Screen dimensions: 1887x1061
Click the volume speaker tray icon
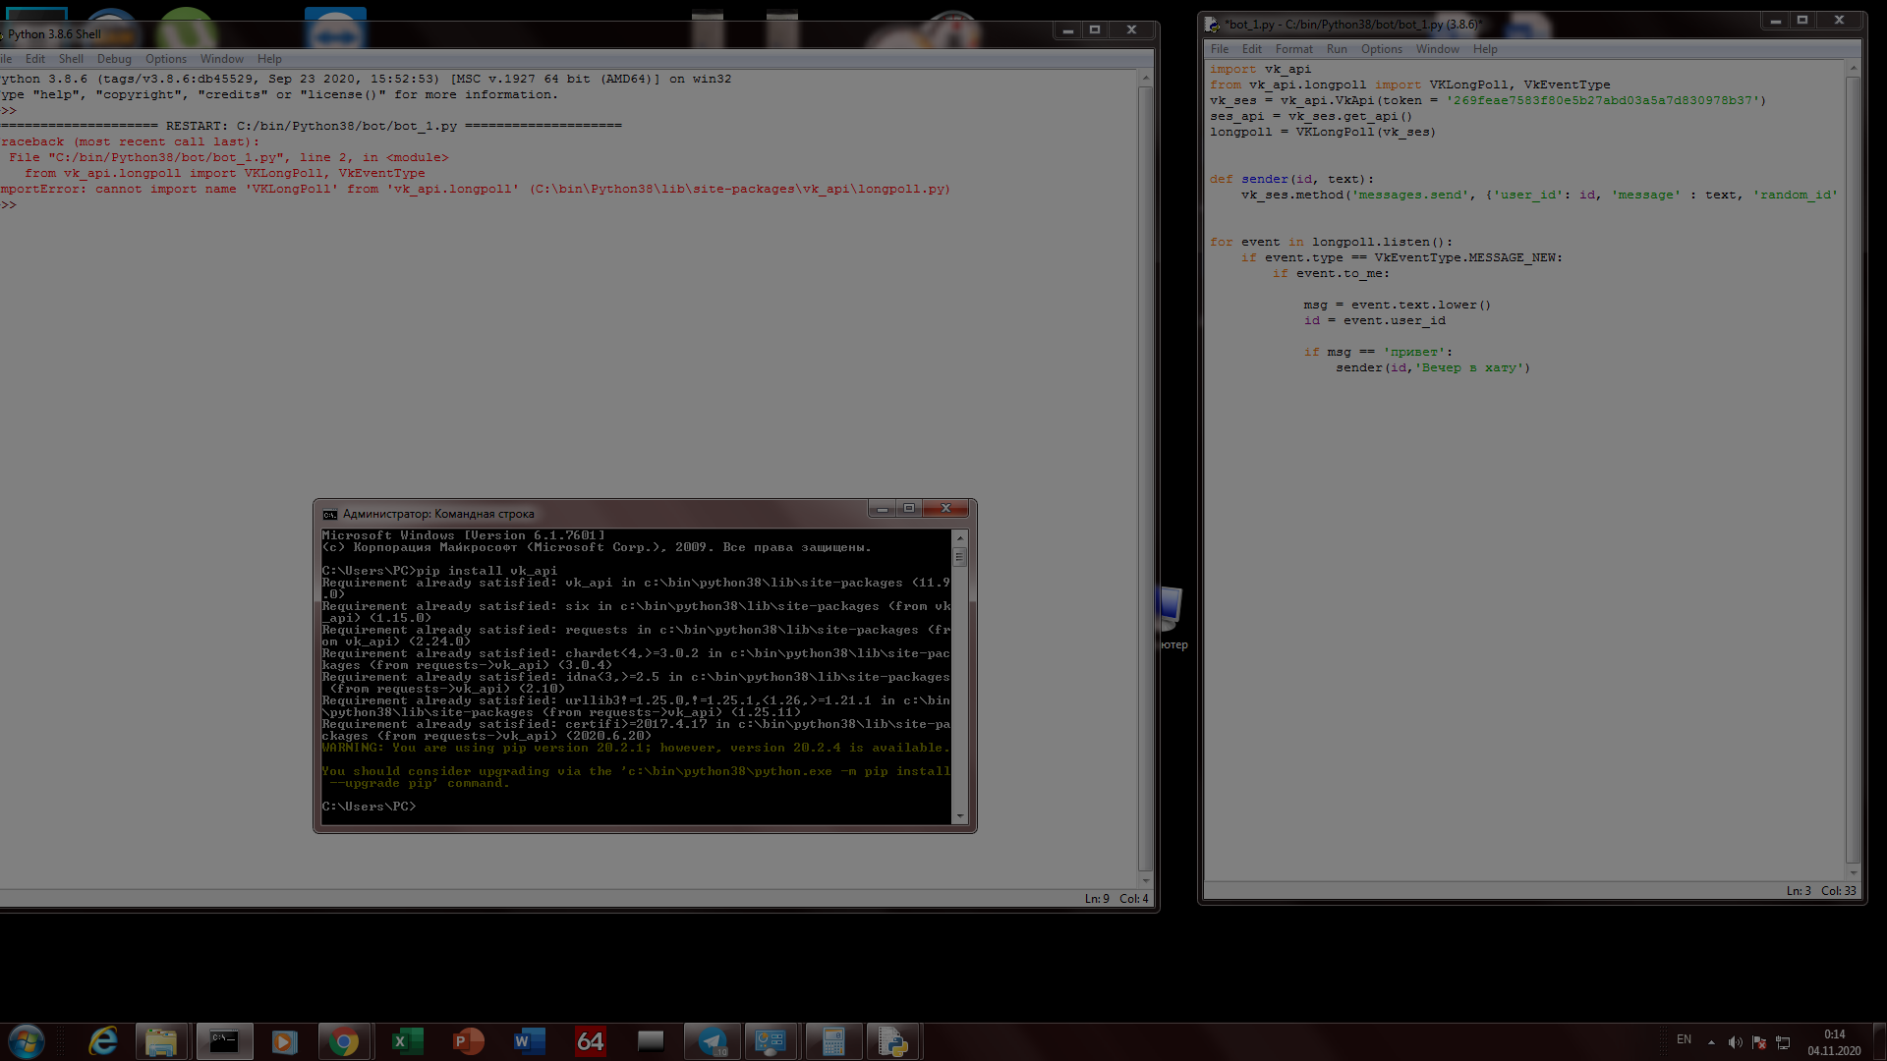[1735, 1042]
